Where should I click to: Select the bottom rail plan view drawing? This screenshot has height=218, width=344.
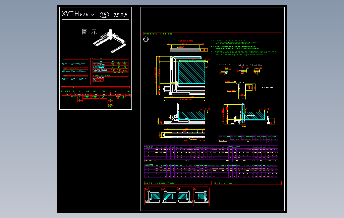[x=182, y=135]
